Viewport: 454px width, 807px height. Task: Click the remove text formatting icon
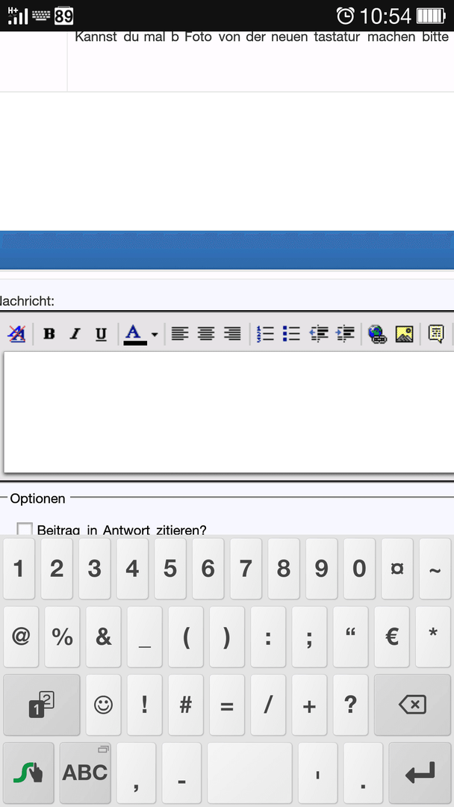click(x=16, y=334)
